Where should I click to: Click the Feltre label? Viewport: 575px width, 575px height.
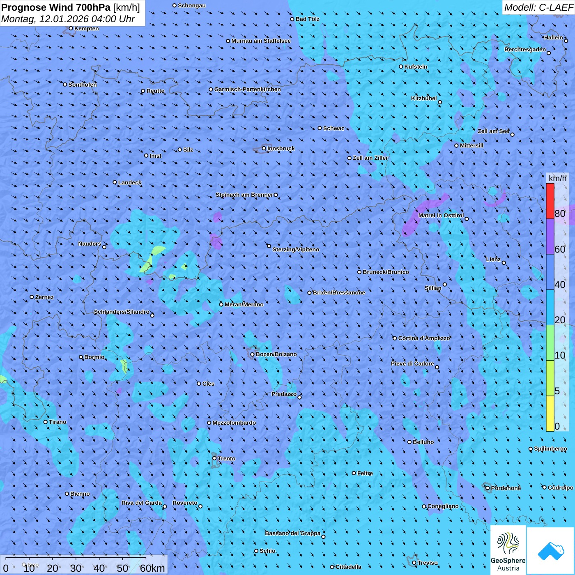365,473
